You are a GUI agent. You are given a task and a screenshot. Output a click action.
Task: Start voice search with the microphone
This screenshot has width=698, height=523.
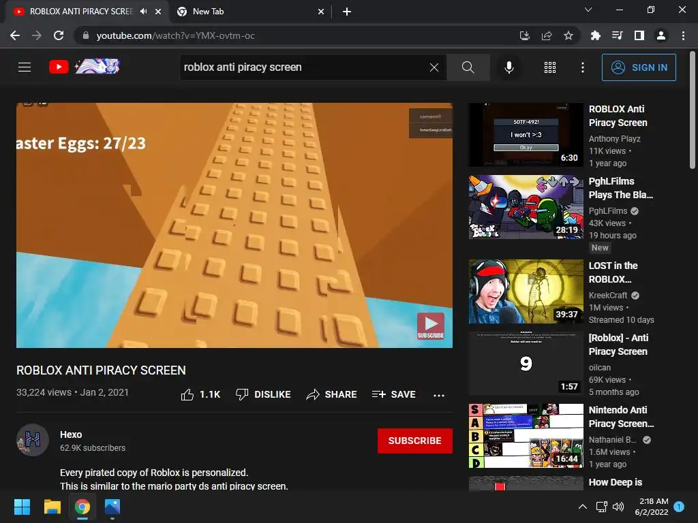pyautogui.click(x=509, y=67)
